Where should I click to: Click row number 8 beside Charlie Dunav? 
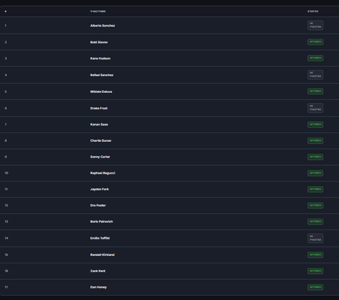pyautogui.click(x=5, y=140)
